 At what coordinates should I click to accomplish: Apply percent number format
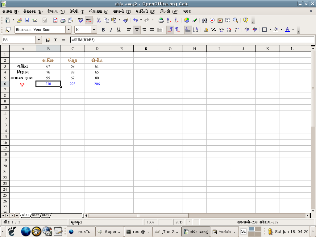pyautogui.click(x=214, y=30)
